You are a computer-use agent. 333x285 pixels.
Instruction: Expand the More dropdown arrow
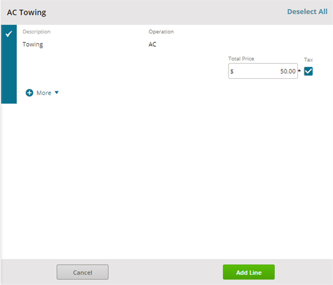tap(57, 93)
